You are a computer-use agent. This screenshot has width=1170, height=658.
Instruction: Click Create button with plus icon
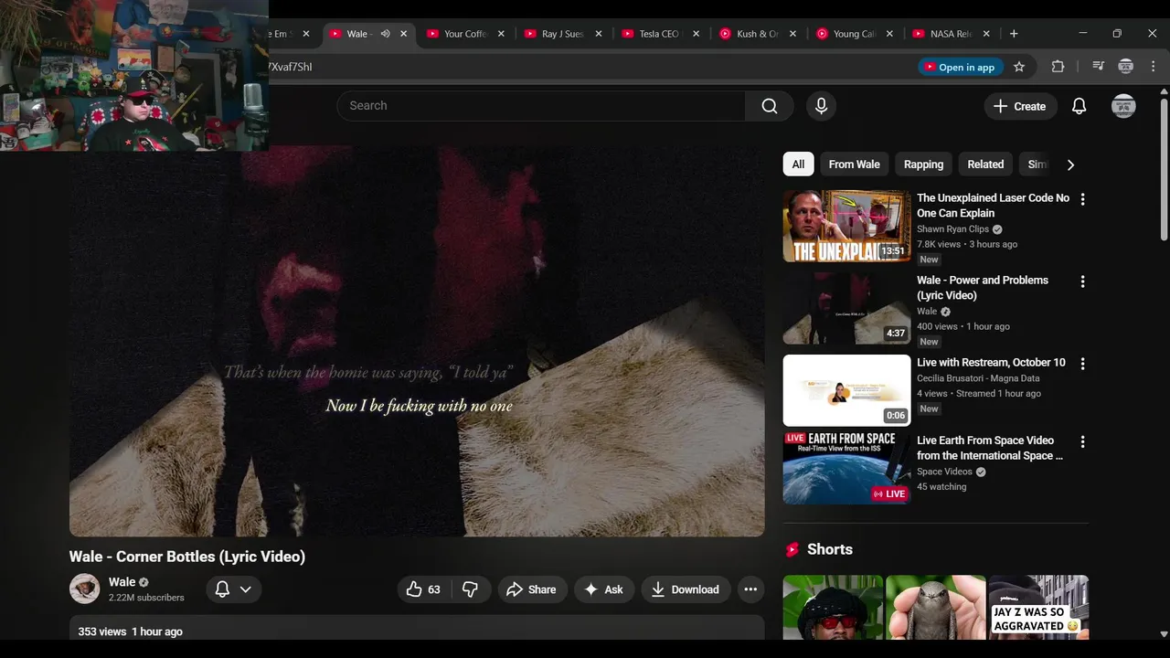[x=1020, y=106]
